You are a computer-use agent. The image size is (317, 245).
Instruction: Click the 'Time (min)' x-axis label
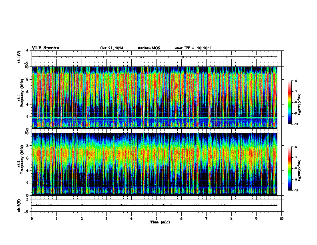(x=160, y=222)
